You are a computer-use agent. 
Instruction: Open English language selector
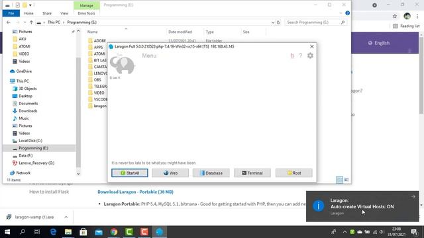378,43
